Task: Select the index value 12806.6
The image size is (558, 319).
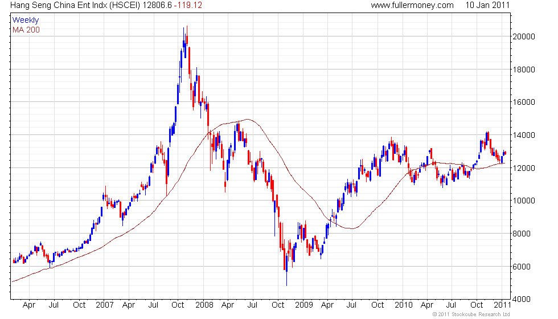Action: [x=157, y=5]
